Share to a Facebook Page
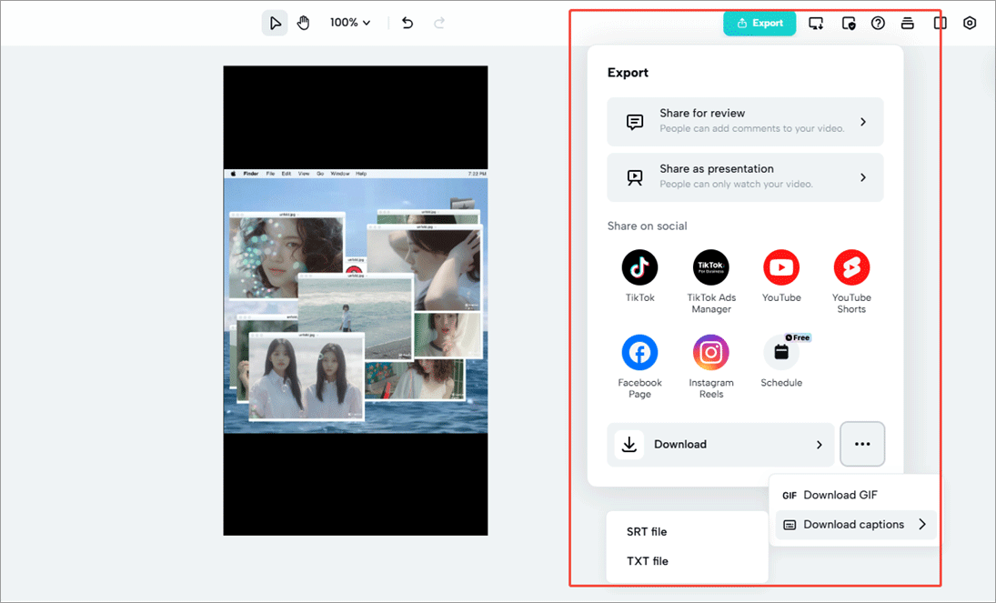 pyautogui.click(x=639, y=352)
